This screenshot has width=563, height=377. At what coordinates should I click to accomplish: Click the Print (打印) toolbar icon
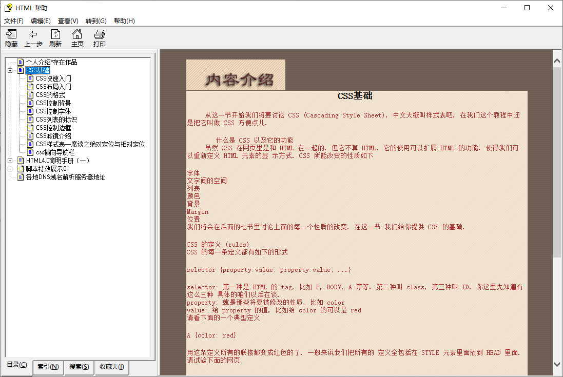click(100, 34)
